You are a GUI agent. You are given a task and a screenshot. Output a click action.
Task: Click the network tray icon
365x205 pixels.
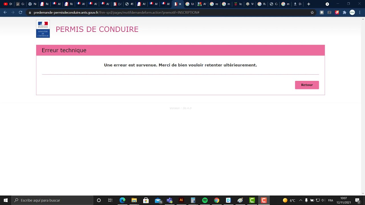[x=318, y=200]
